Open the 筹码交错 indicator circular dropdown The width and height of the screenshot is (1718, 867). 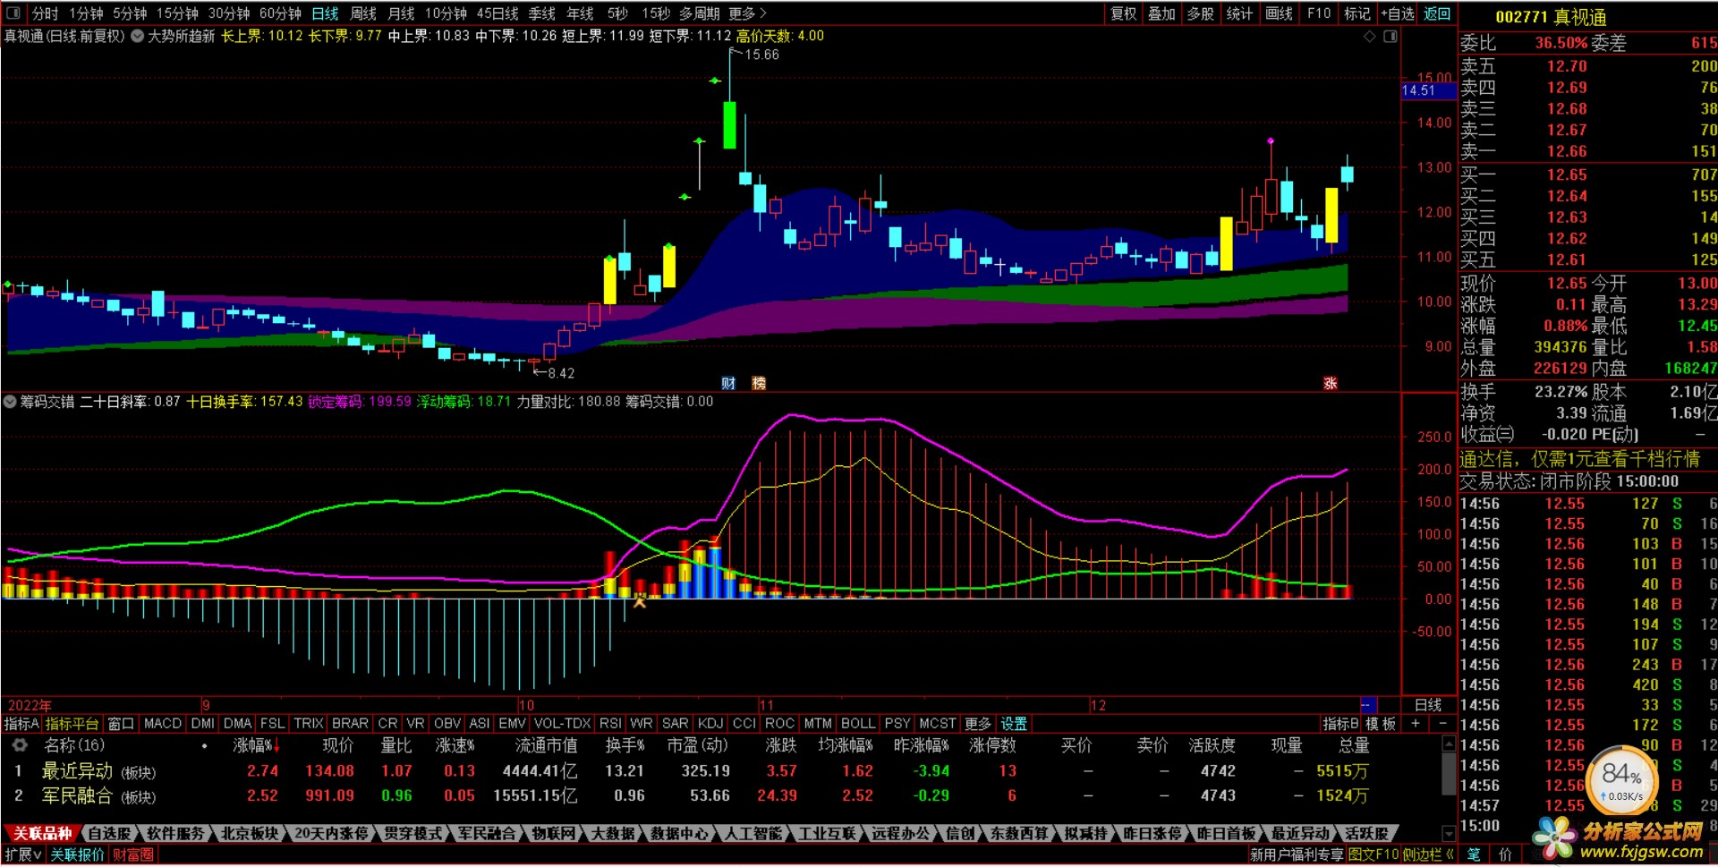click(x=10, y=402)
